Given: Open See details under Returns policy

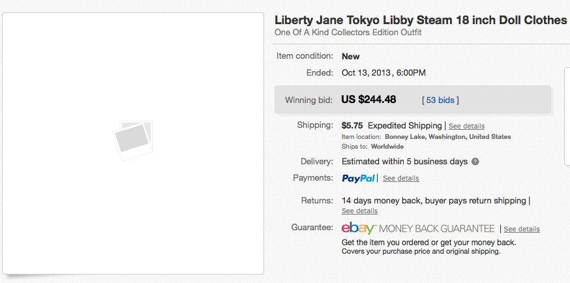Looking at the screenshot, I should pyautogui.click(x=359, y=211).
